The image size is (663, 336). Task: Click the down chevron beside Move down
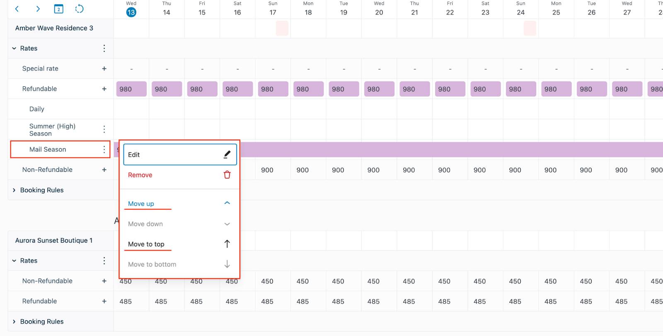[x=227, y=224]
